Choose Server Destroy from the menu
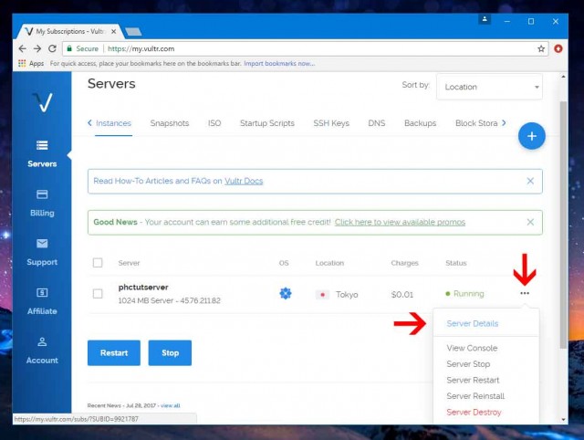584x440 pixels. 474,412
